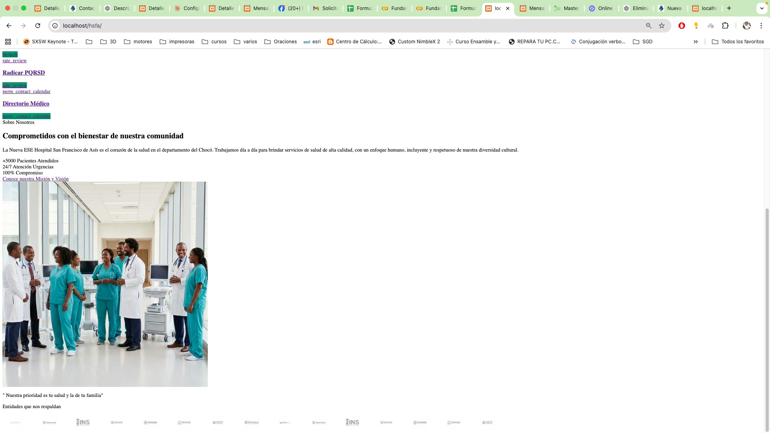
Task: Open the SXSW Keynote bookmark
Action: point(51,42)
